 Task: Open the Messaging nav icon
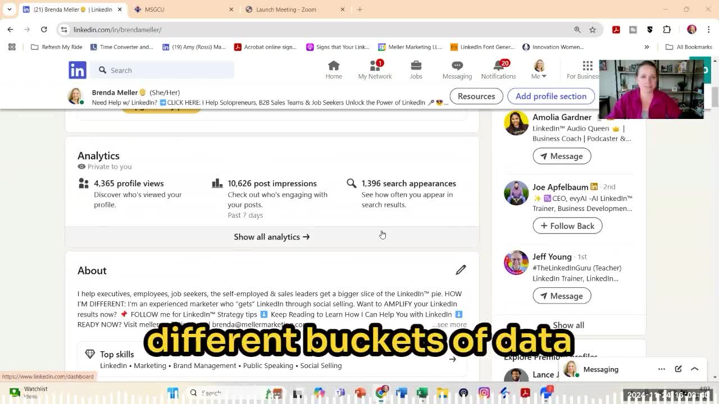(457, 70)
